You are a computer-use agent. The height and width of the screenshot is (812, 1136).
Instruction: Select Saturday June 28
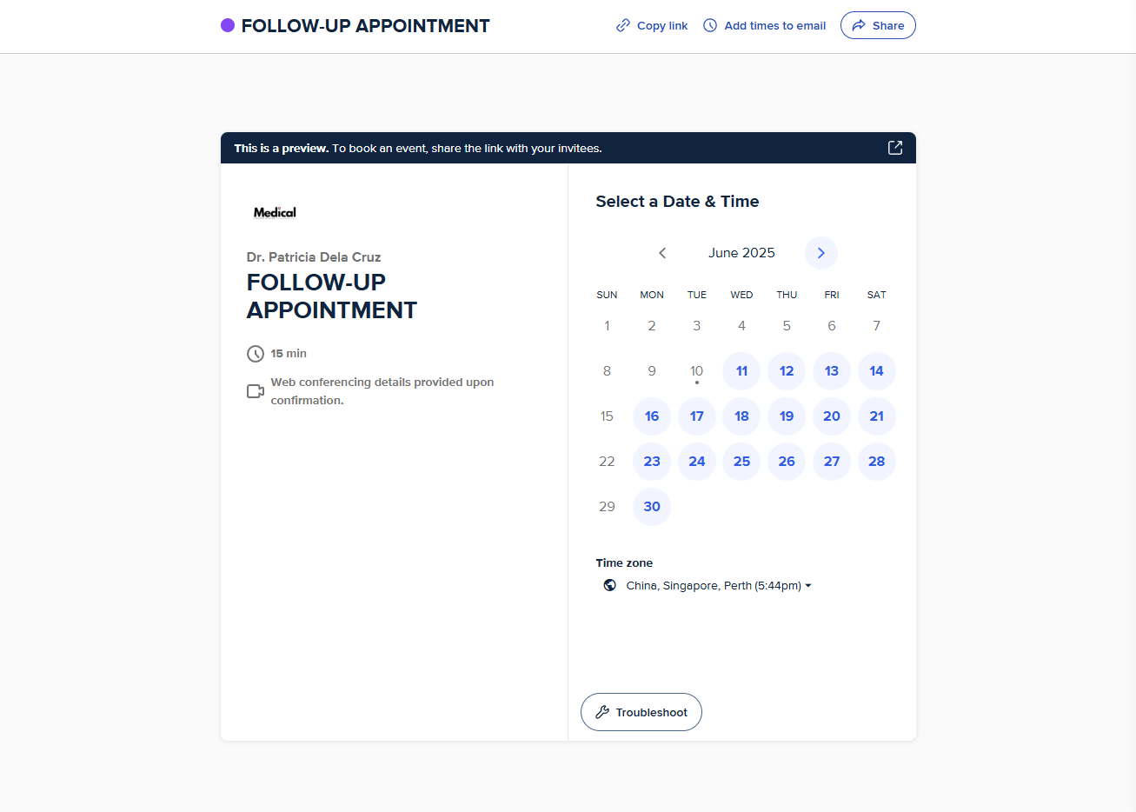tap(876, 462)
